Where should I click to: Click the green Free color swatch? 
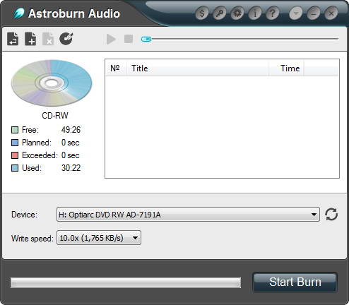pos(15,130)
